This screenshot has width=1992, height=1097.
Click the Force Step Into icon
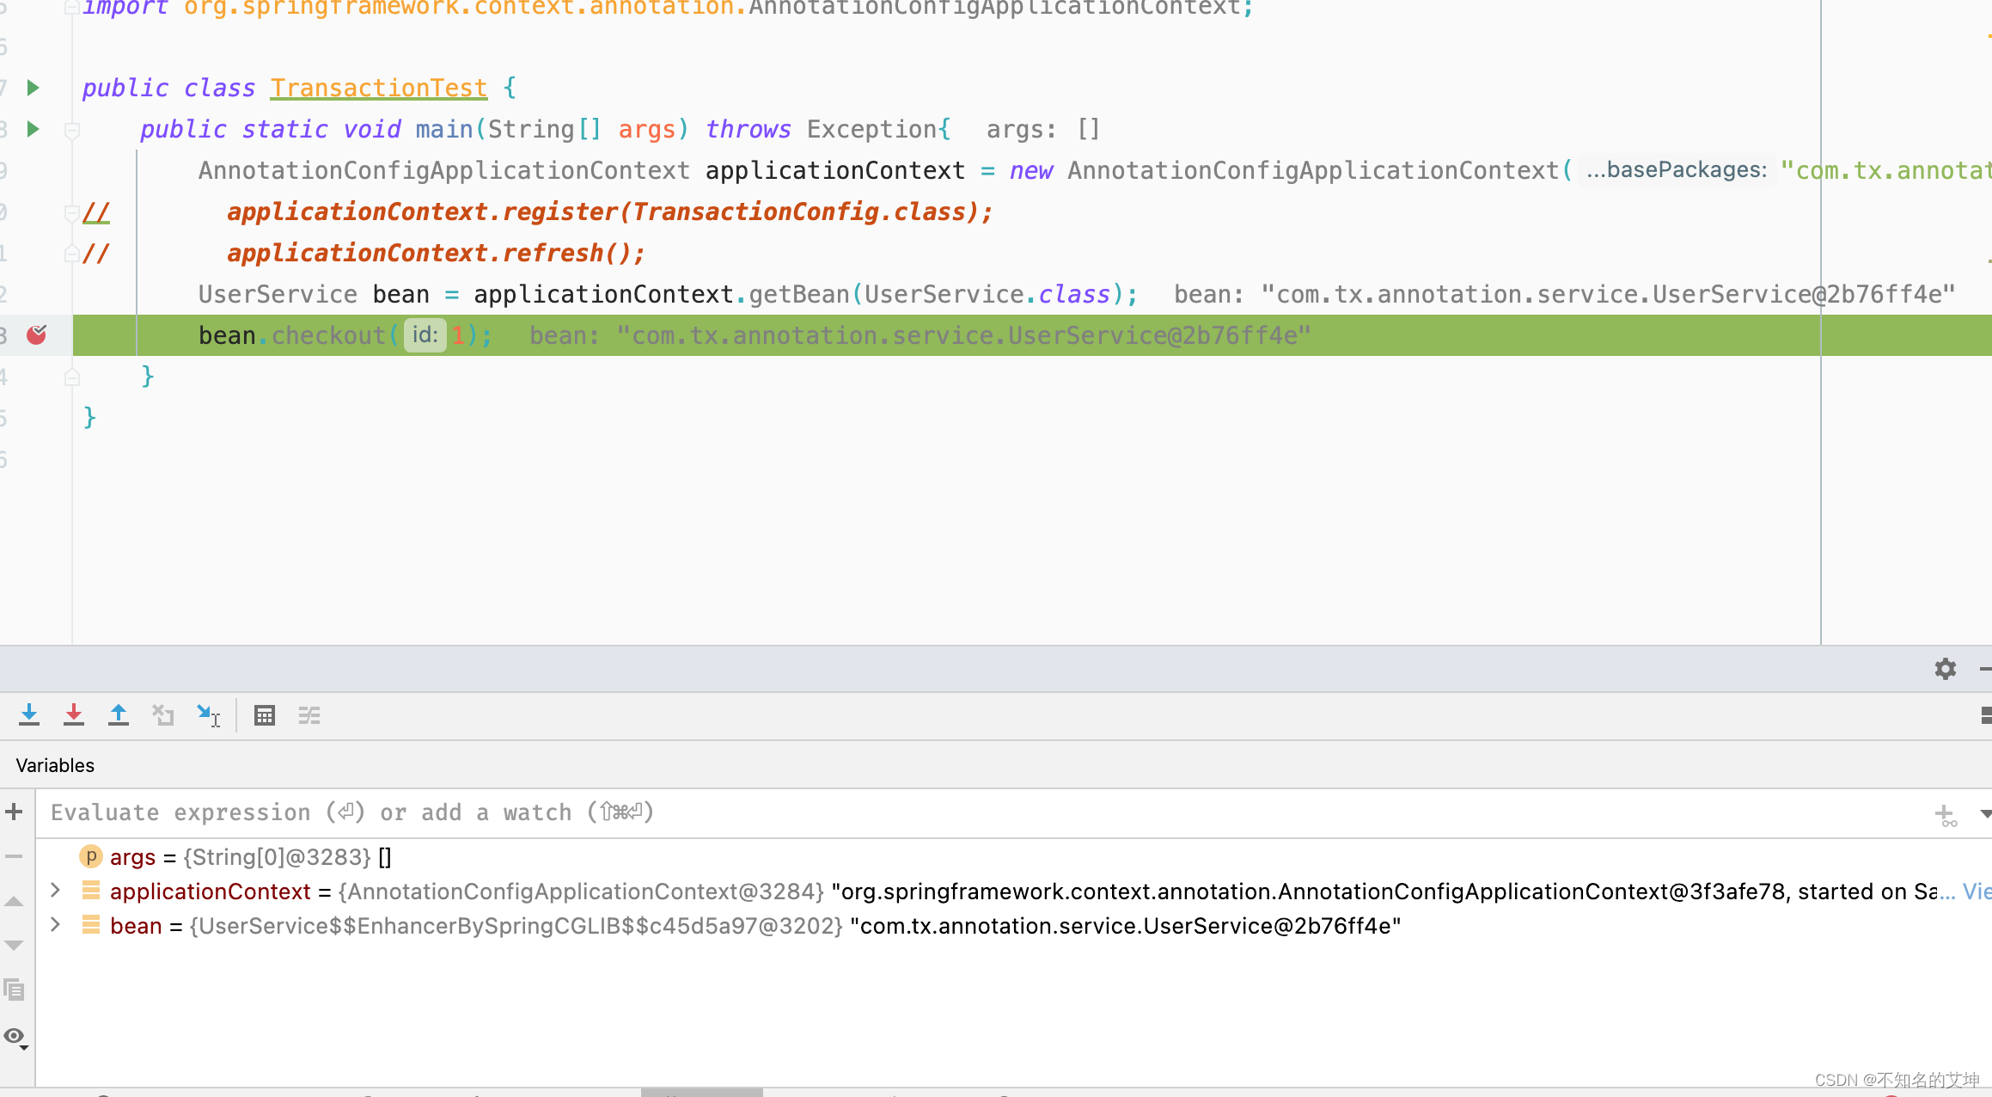[x=74, y=715]
